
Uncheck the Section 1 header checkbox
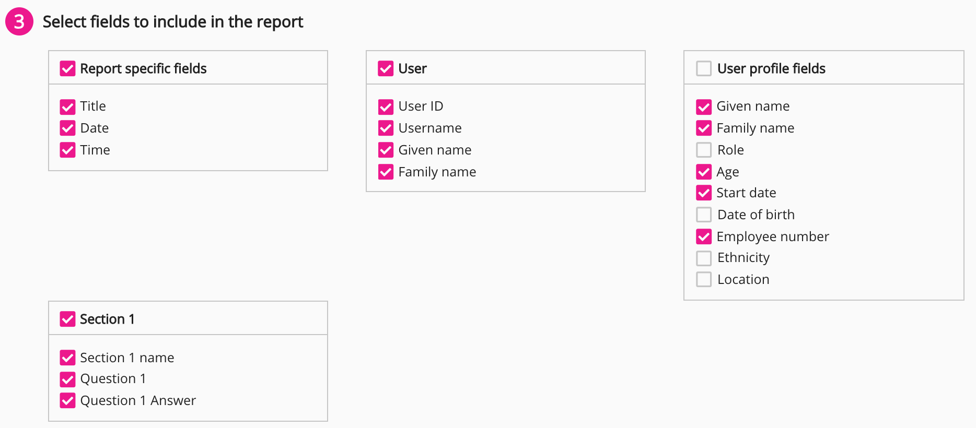[x=67, y=318]
